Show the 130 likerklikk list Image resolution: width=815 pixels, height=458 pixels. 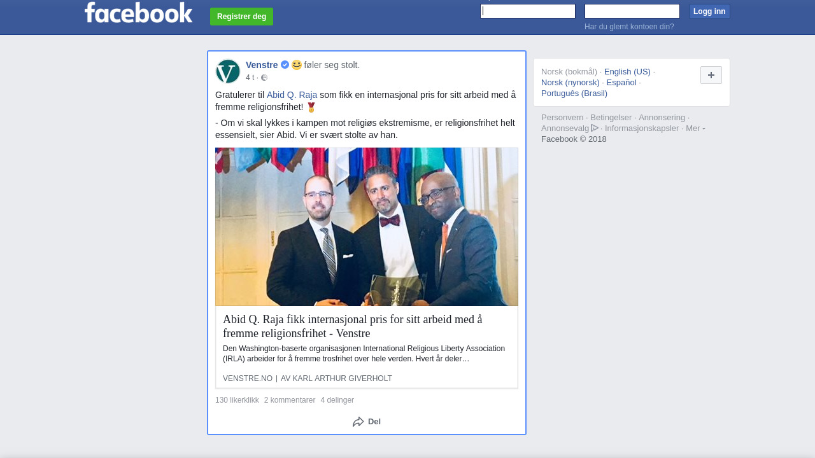[x=237, y=400]
